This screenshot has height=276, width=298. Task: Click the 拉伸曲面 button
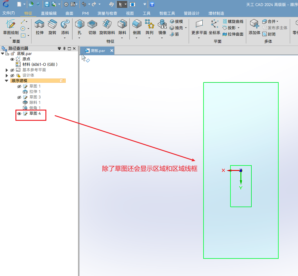[x=233, y=34]
